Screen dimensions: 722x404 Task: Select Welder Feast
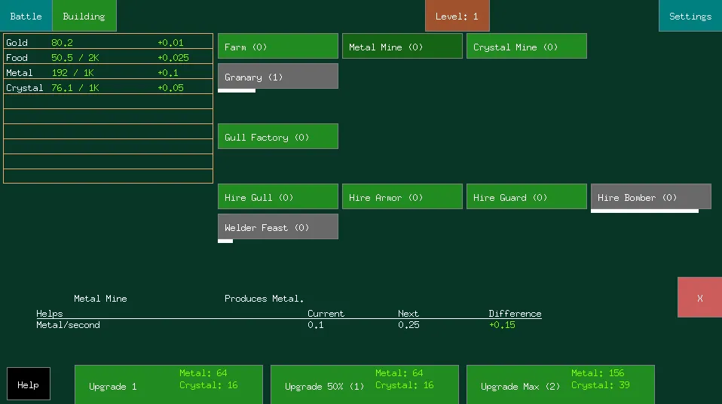pyautogui.click(x=277, y=227)
